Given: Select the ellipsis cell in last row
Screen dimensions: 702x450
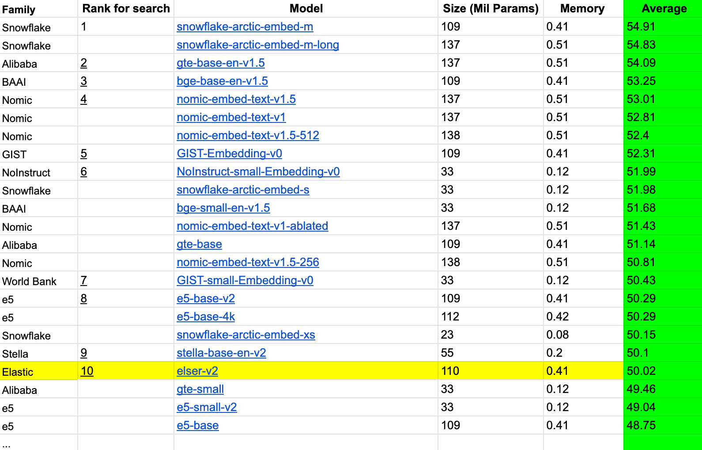Looking at the screenshot, I should (39, 442).
